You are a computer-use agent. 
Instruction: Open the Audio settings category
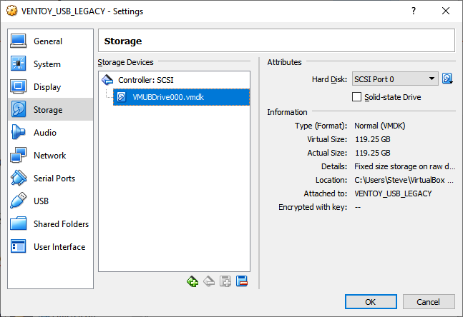[x=50, y=133]
